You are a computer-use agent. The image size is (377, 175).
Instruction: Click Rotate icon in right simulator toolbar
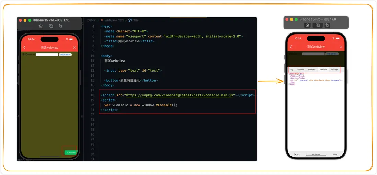327,25
